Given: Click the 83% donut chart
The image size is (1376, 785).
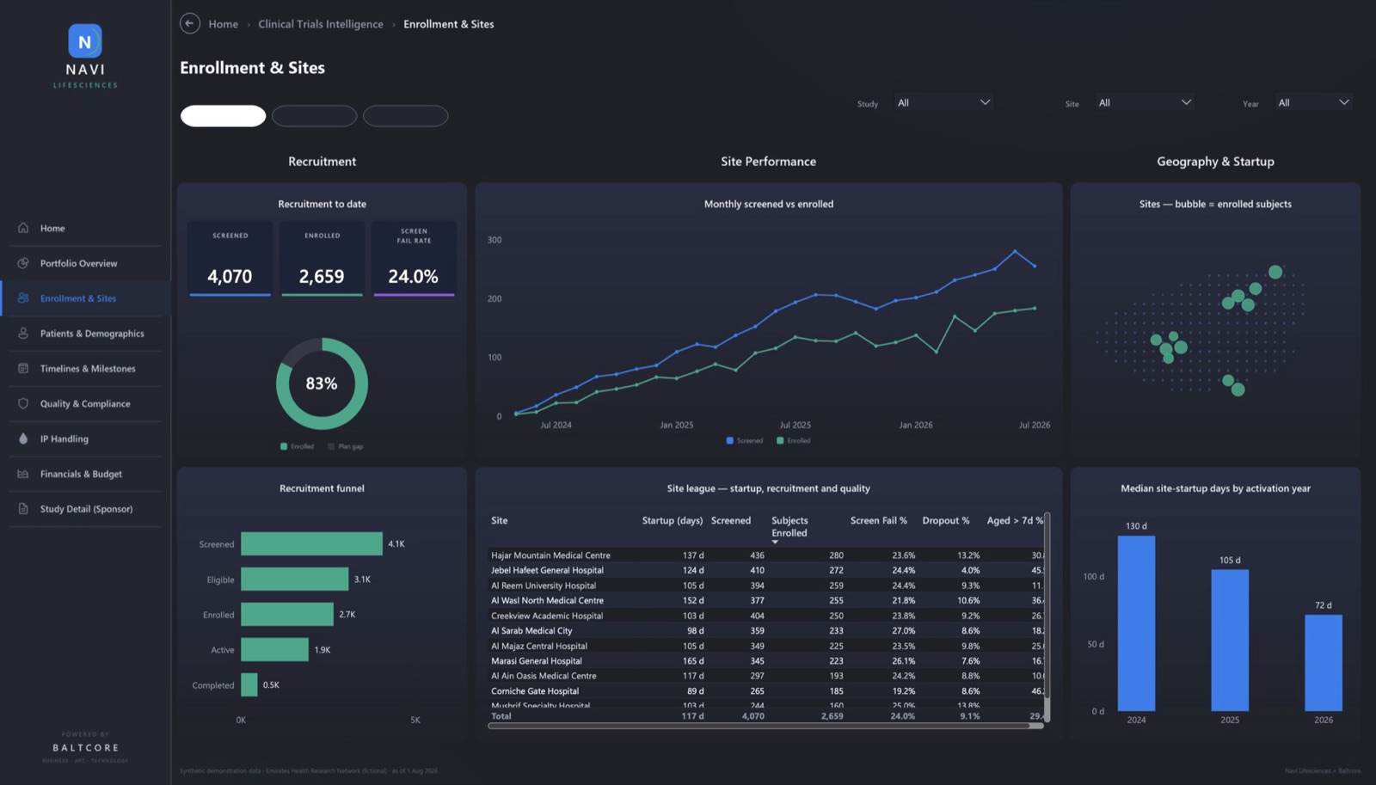Looking at the screenshot, I should [x=322, y=383].
